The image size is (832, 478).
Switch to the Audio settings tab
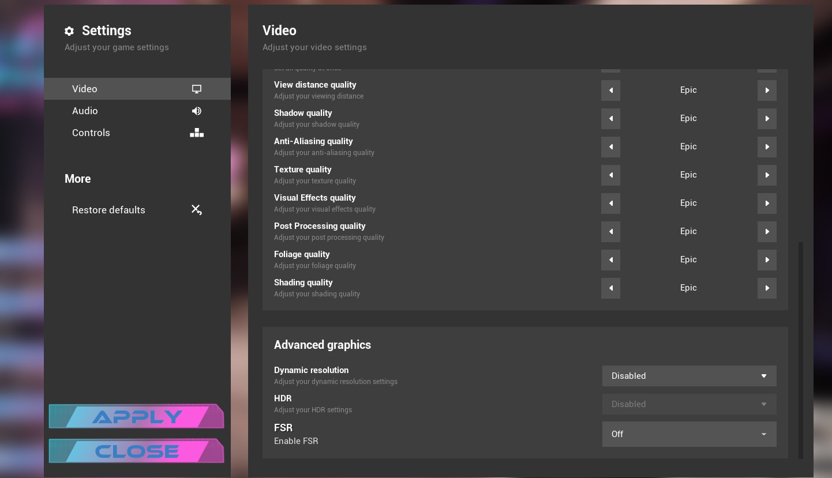pyautogui.click(x=137, y=111)
